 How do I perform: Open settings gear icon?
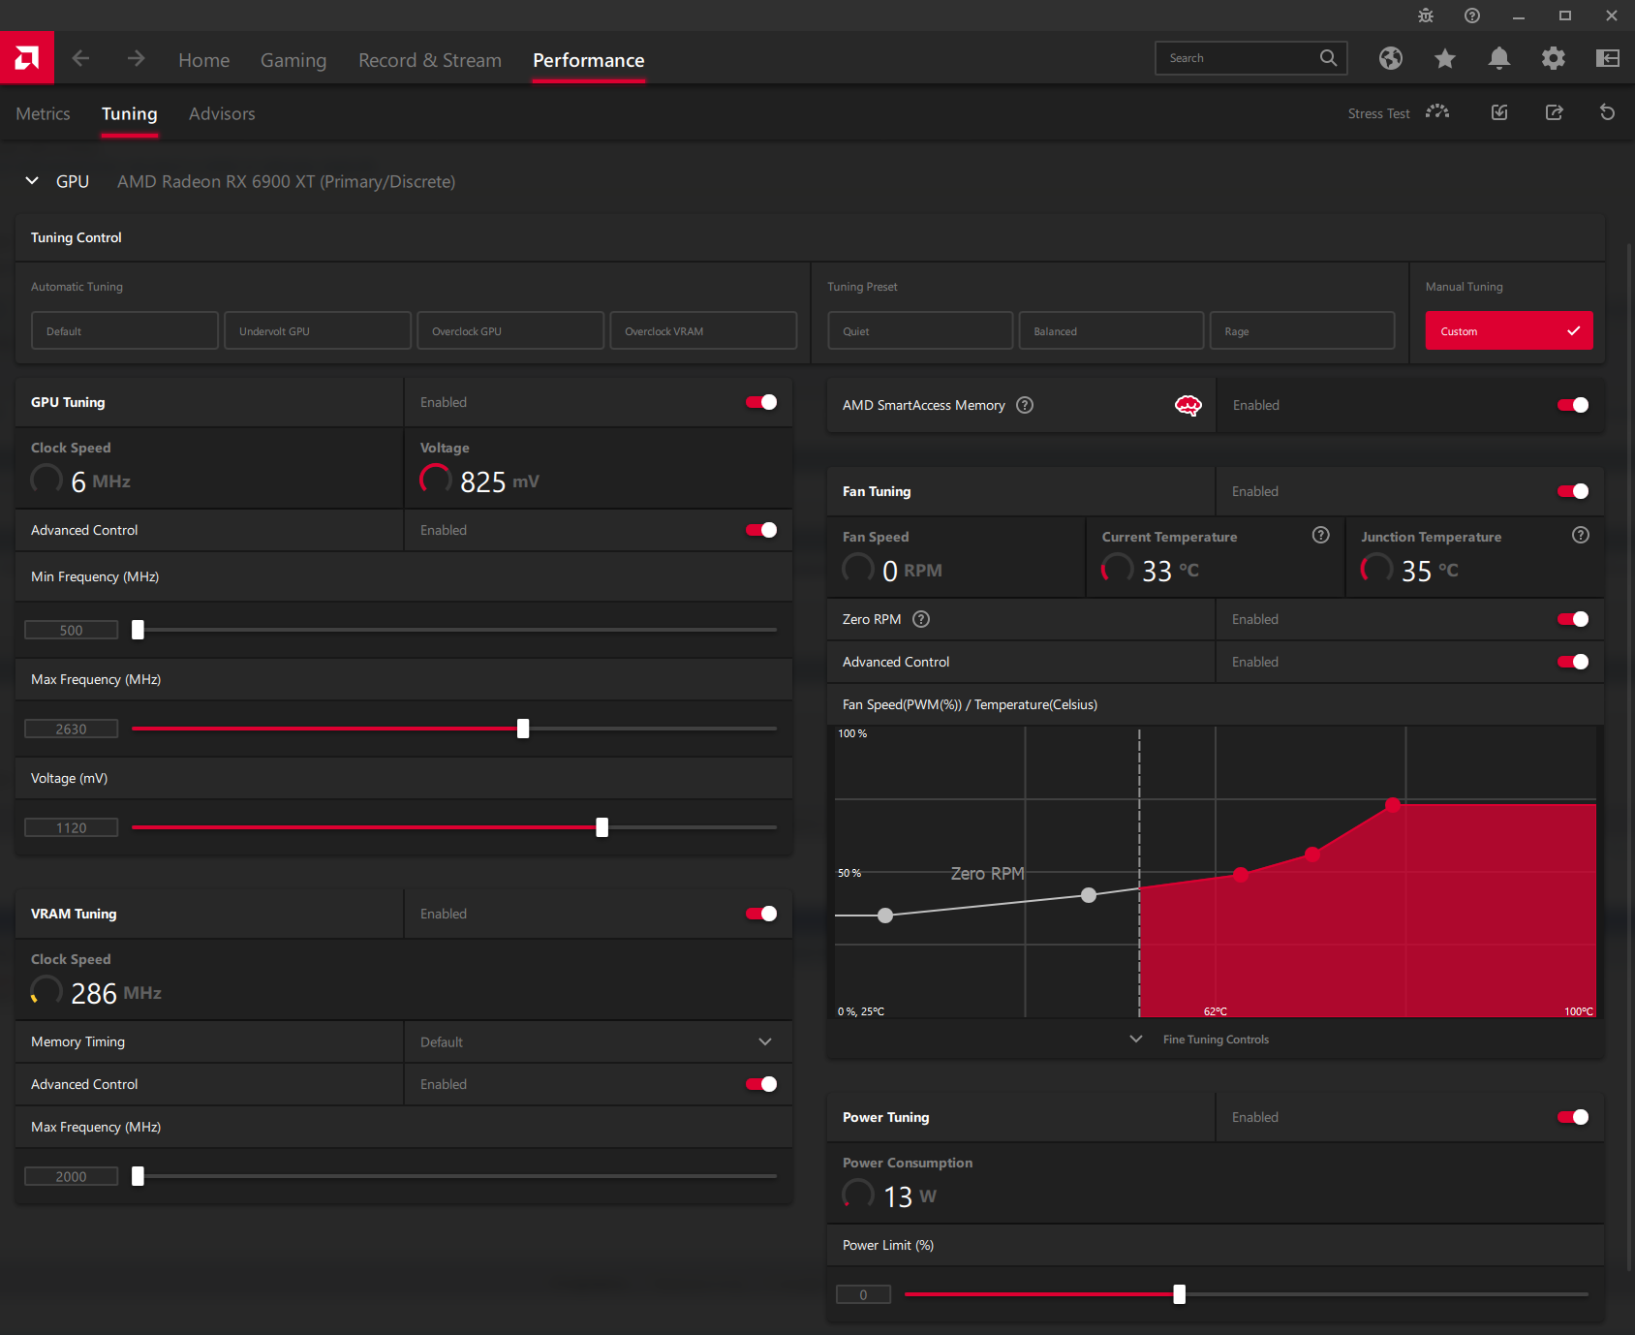click(1554, 58)
